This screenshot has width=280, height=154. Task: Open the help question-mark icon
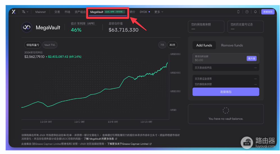247,12
